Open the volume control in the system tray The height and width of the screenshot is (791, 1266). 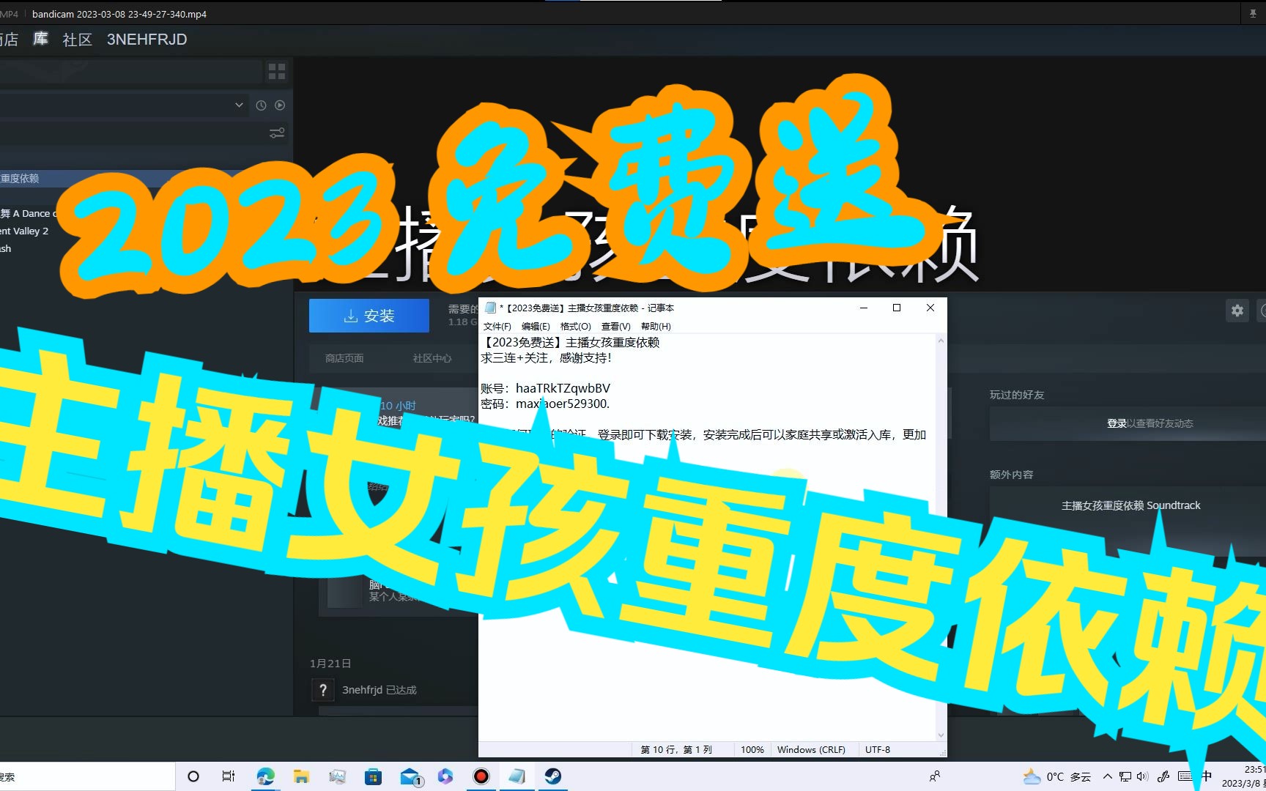pos(1144,776)
